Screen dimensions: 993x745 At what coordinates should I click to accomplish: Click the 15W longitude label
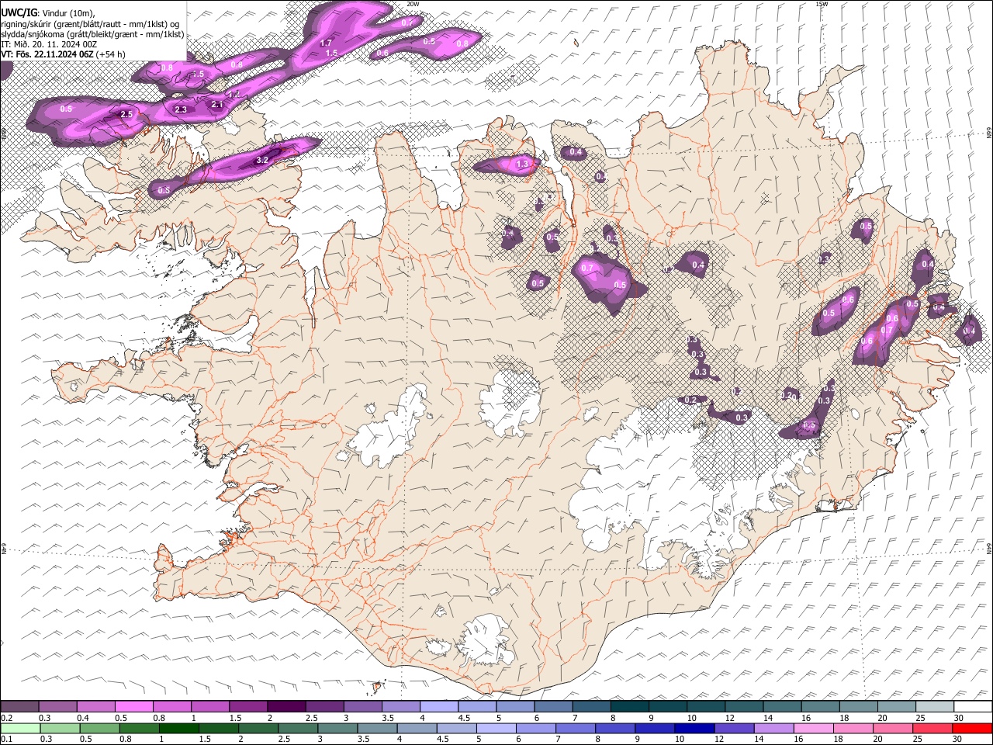pyautogui.click(x=822, y=4)
